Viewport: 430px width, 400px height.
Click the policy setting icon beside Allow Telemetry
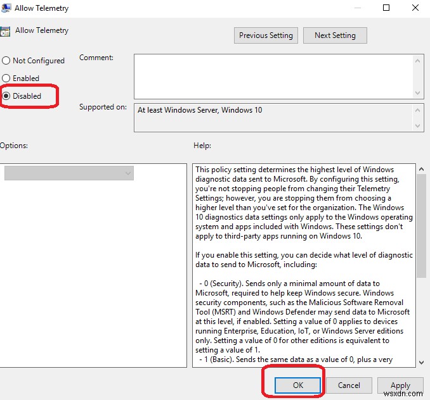pos(5,31)
